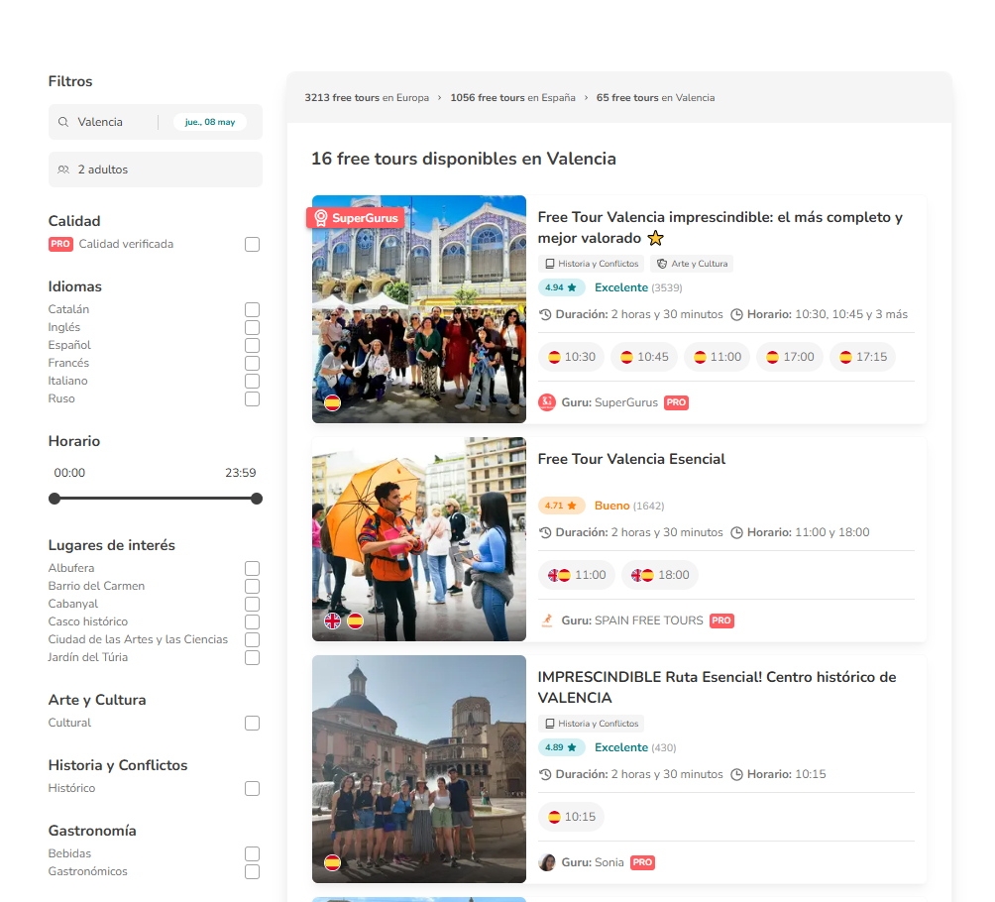Viewport: 995px width, 902px height.
Task: Open the 'jue., 08 may' date picker
Action: tap(210, 122)
